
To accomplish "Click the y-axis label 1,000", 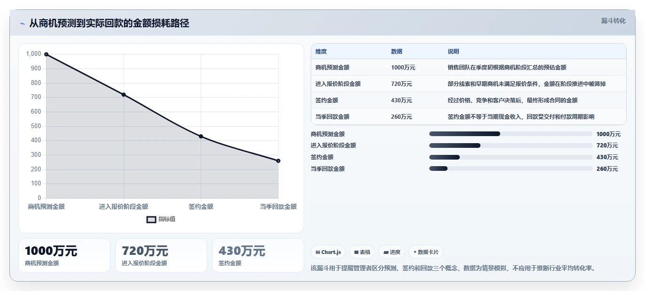I will 33,54.
